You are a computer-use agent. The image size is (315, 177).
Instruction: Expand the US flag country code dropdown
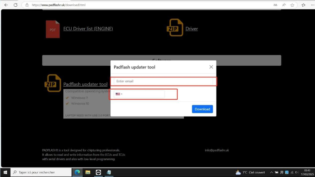tap(119, 94)
